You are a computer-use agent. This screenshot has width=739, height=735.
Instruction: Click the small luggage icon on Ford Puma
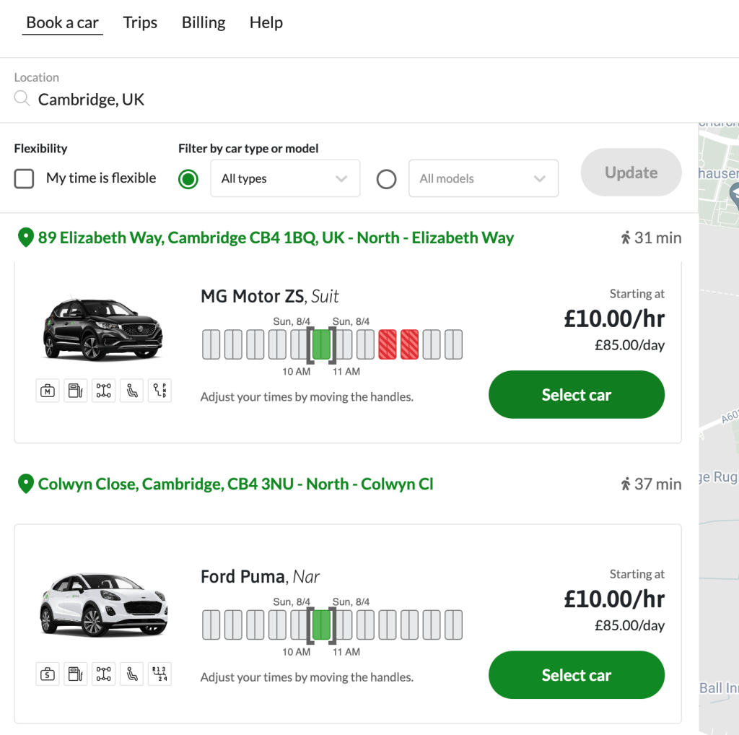point(48,674)
